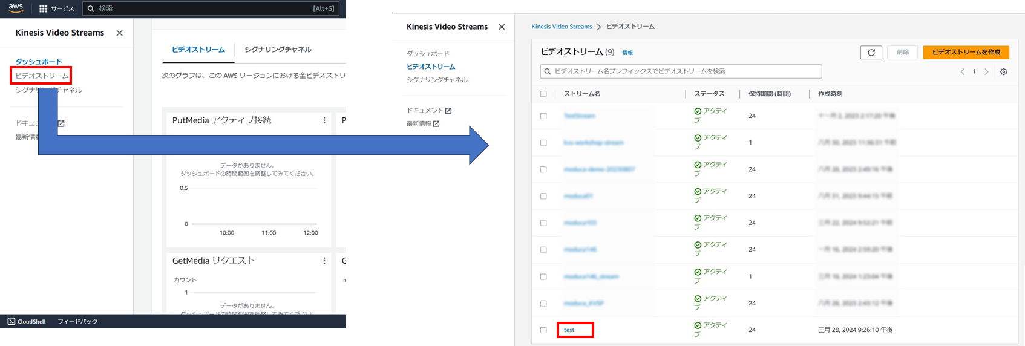Viewport: 1025px width, 346px height.
Task: Click the 保持期間 (時間) column header
Action: 770,94
